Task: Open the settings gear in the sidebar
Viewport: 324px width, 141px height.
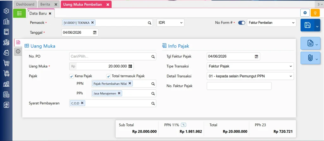Action: coord(6,11)
